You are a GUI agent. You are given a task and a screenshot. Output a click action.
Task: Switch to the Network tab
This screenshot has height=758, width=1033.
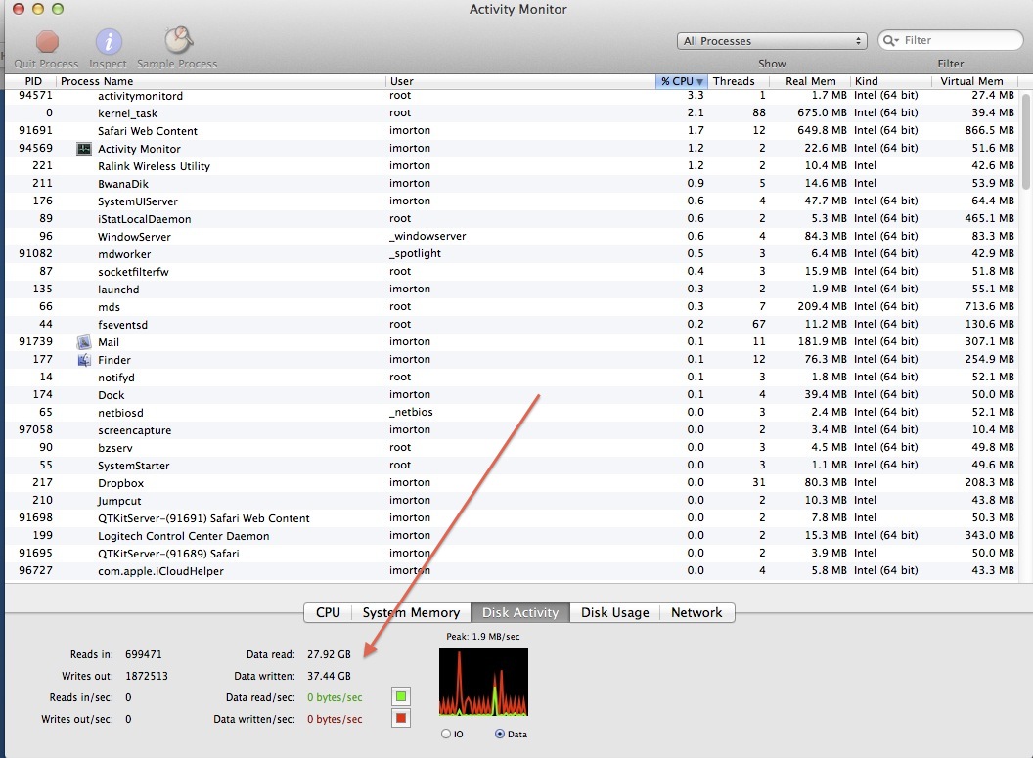point(697,612)
